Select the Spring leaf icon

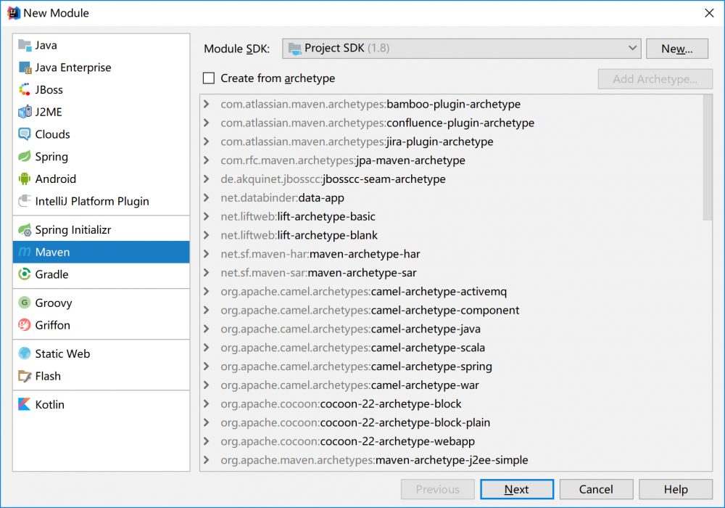(25, 157)
